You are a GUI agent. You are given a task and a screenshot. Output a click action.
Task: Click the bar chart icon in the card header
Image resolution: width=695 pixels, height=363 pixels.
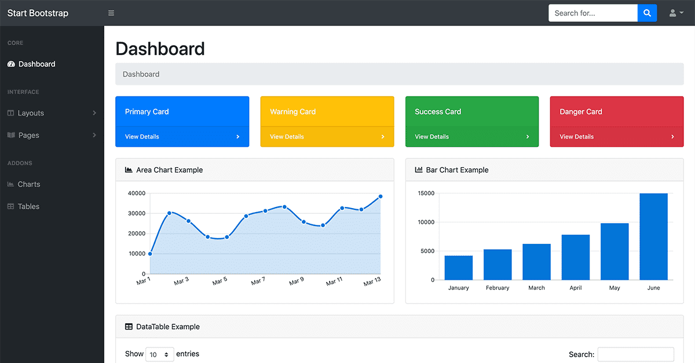click(x=418, y=170)
